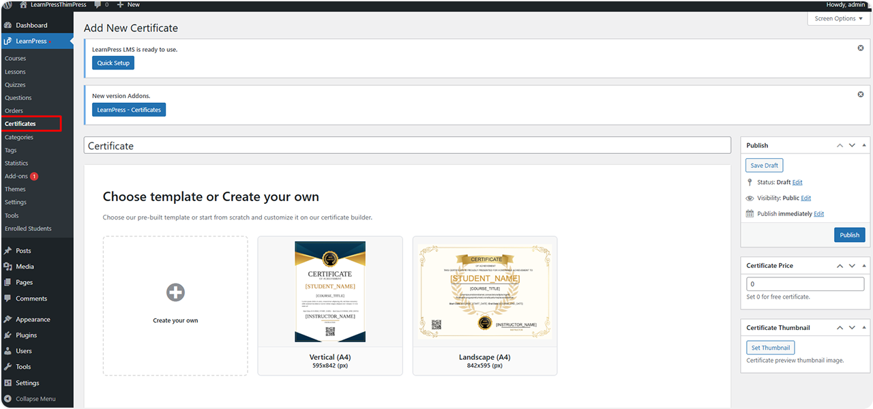Click the Dashboard gauge icon
This screenshot has height=409, width=873.
pos(8,25)
